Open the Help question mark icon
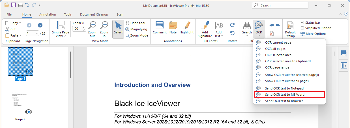Viewport: 350px width, 128px height. coord(346,14)
